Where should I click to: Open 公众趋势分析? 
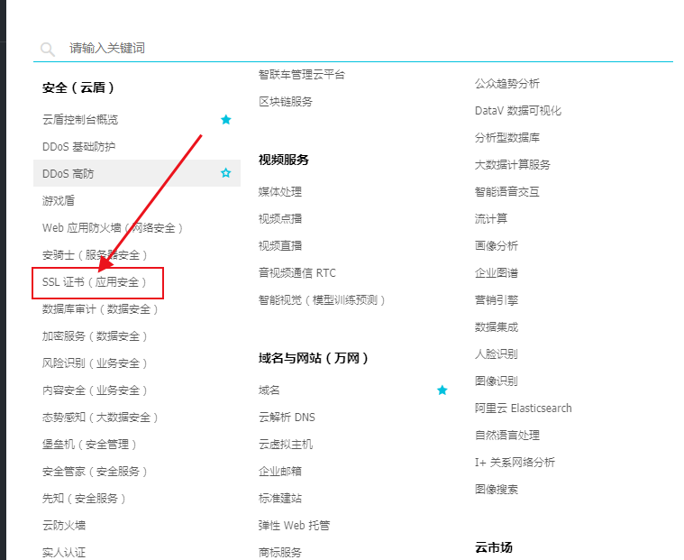[507, 84]
